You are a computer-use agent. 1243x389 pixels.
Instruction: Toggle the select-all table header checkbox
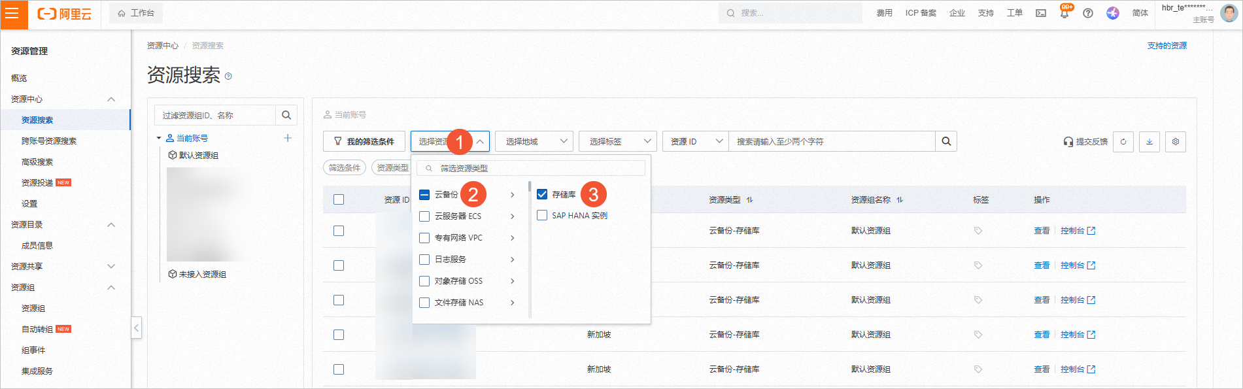pos(339,199)
